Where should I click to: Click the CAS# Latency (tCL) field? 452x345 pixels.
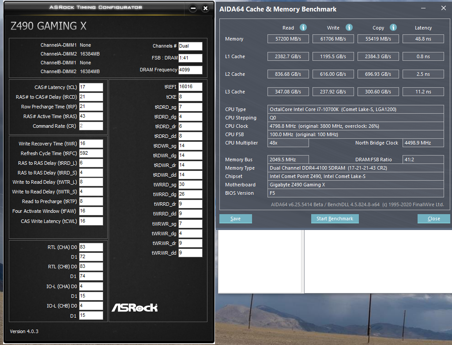tap(91, 87)
